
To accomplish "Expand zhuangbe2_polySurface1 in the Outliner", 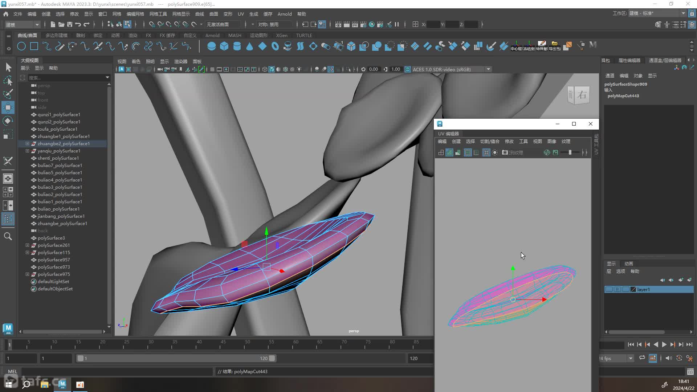I will (x=27, y=144).
